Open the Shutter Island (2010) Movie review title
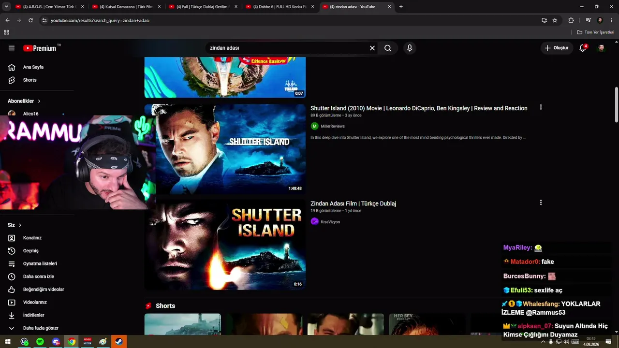The image size is (619, 348). pos(419,108)
